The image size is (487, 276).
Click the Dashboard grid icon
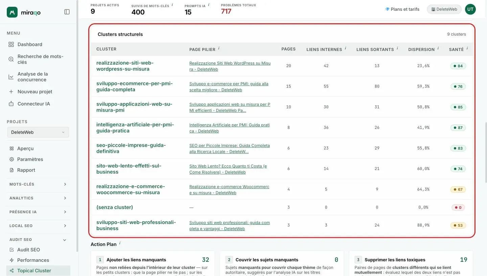click(11, 44)
